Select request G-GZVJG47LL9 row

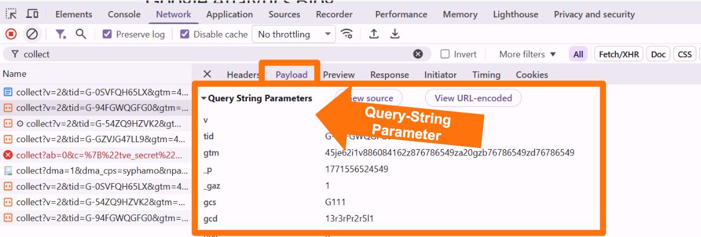[96, 139]
